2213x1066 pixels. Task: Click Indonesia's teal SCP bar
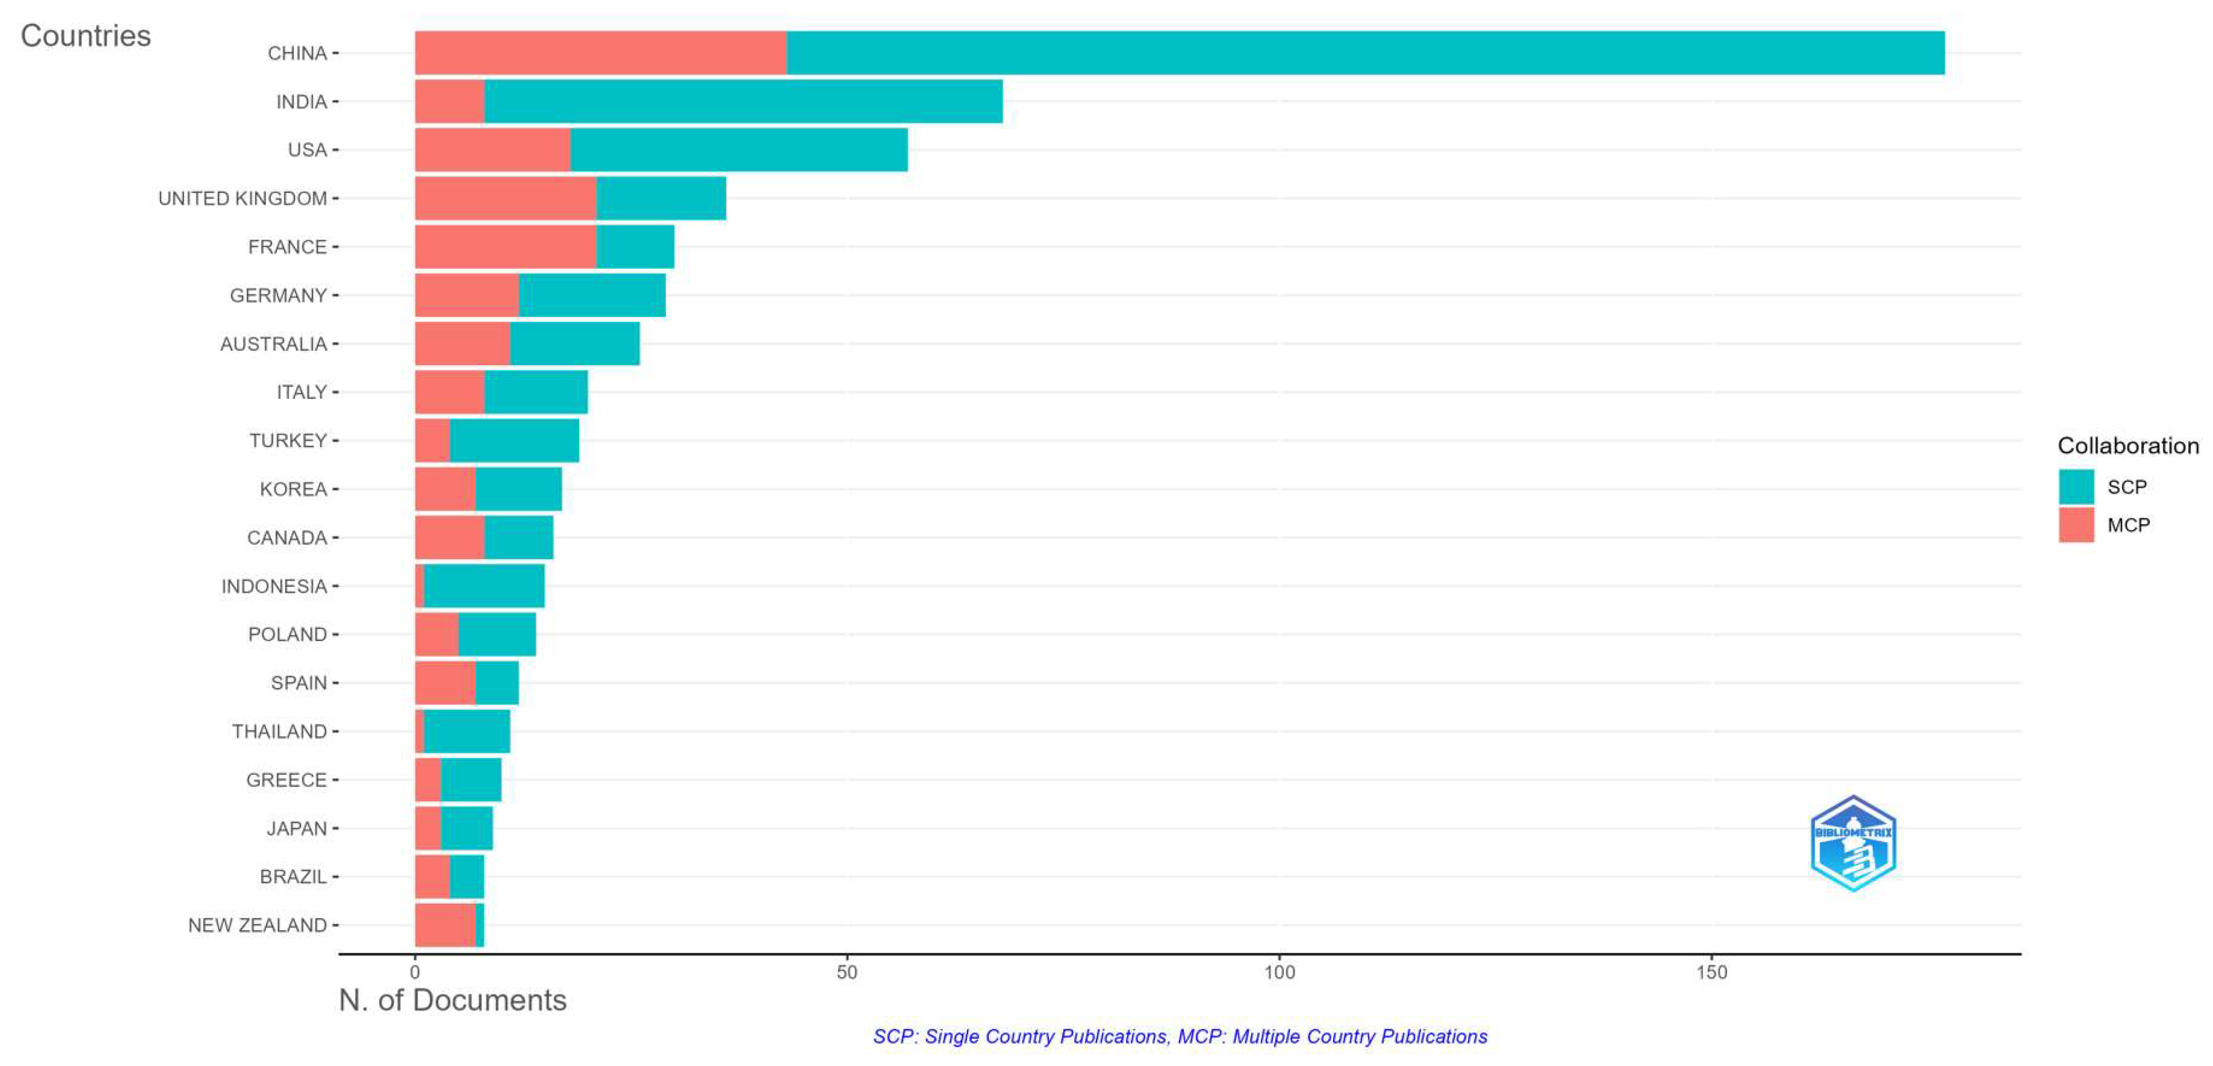point(484,586)
